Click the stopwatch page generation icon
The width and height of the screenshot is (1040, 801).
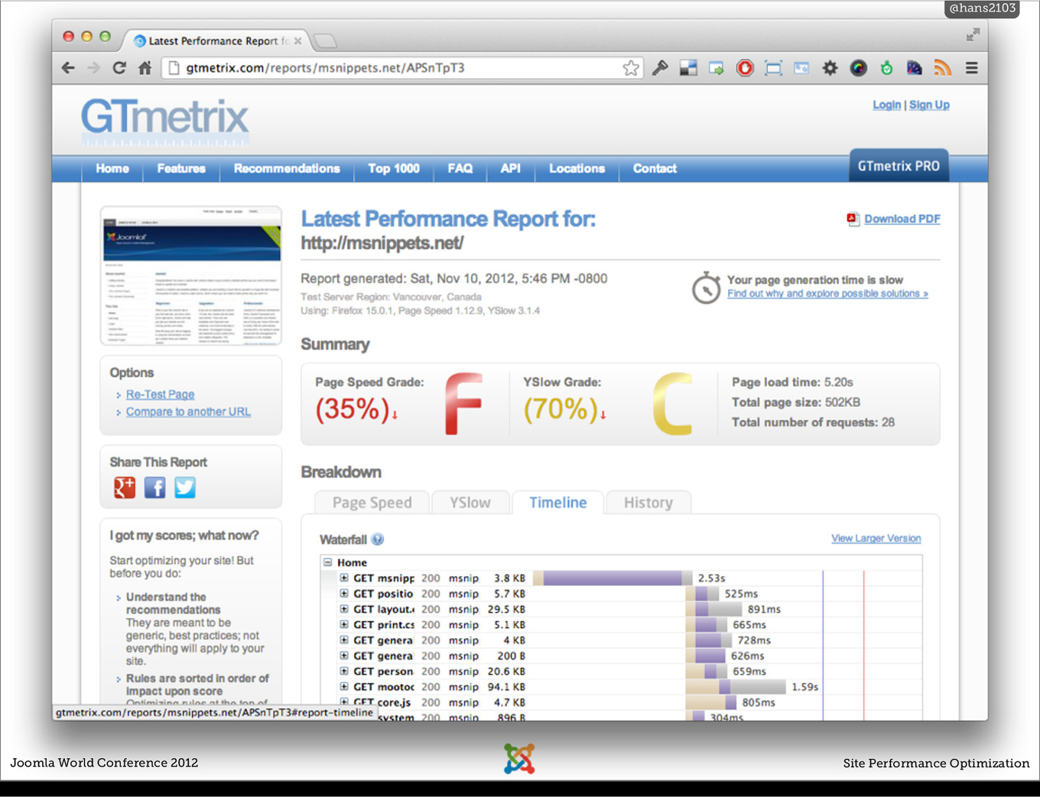[707, 287]
